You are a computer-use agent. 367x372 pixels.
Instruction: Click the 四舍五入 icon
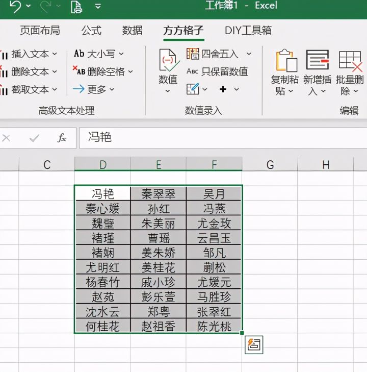(x=193, y=54)
